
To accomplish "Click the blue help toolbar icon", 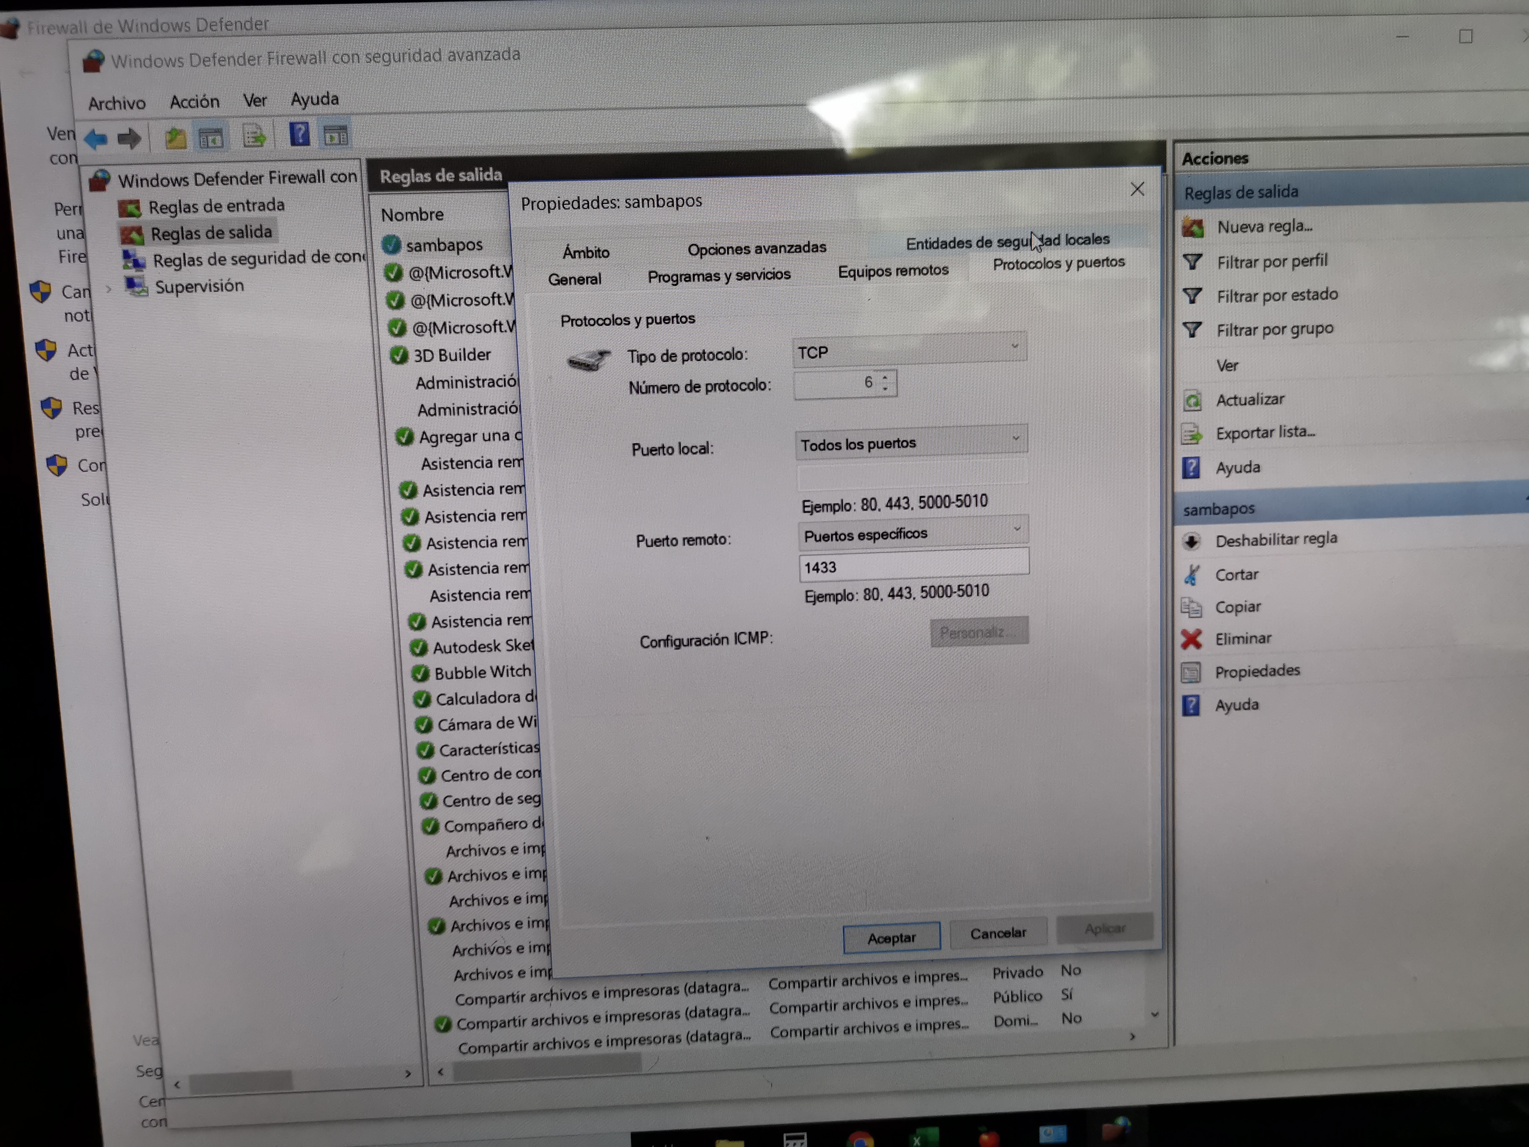I will pos(299,133).
